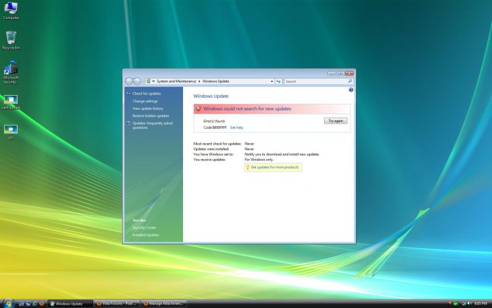Click the Show Desktop quick launch icon
Screen dimensions: 492x308
[x=22, y=303]
